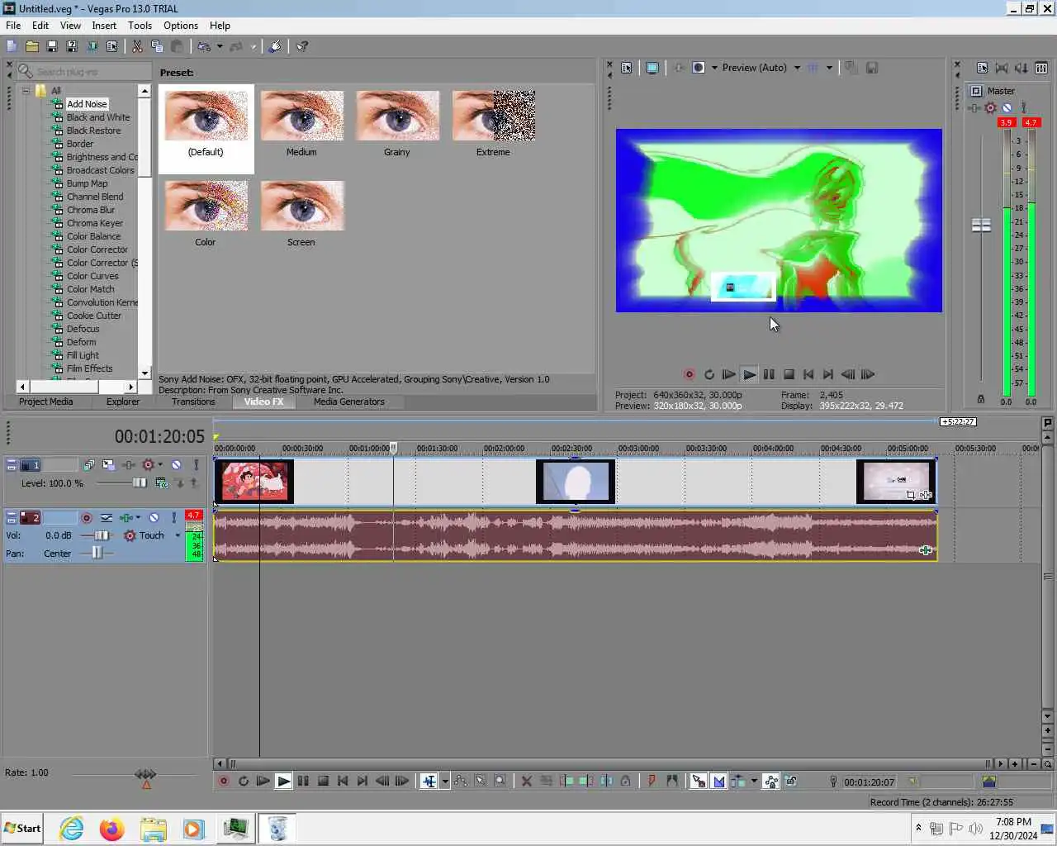Open the Insert menu
Screen dimensions: 1057x846
(104, 26)
